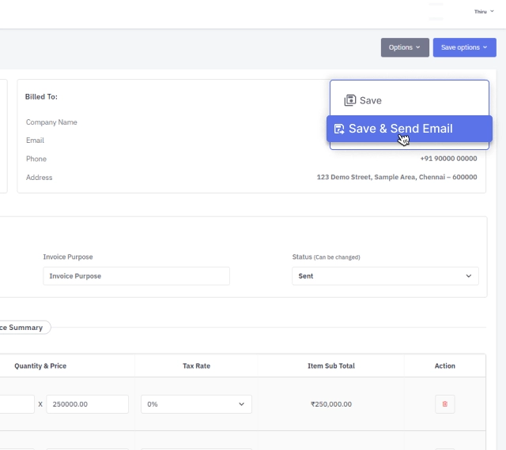
Task: Click the price field showing 250000.00
Action: (87, 404)
